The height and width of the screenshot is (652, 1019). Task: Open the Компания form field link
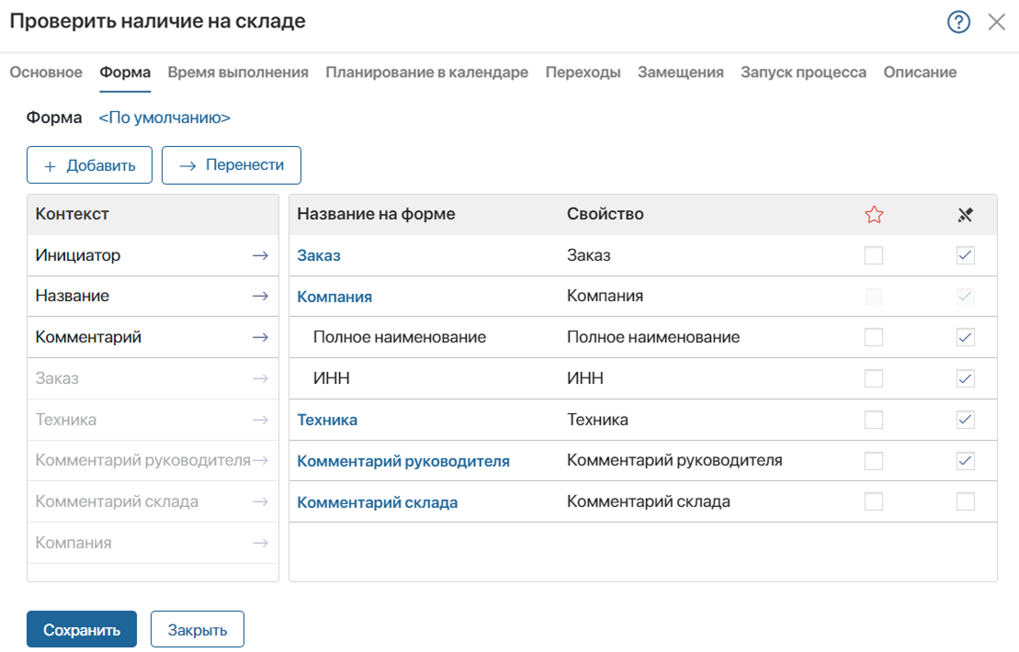click(334, 297)
